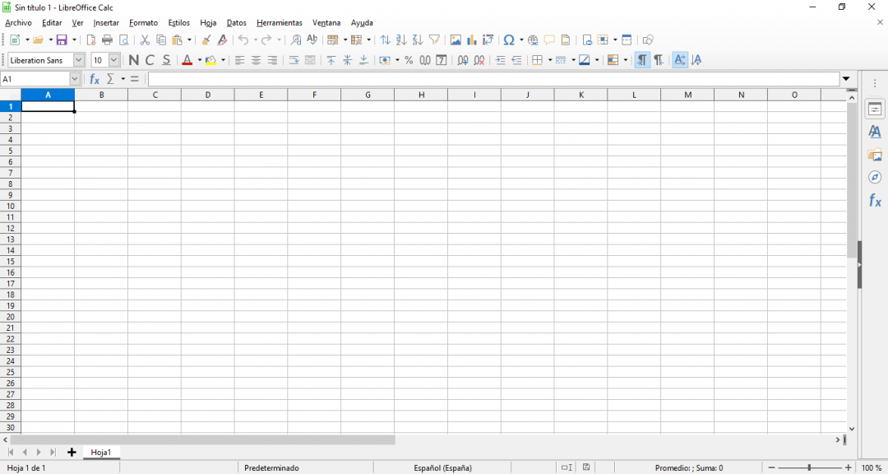Image resolution: width=888 pixels, height=474 pixels.
Task: Click the AutoFilter icon
Action: point(434,39)
